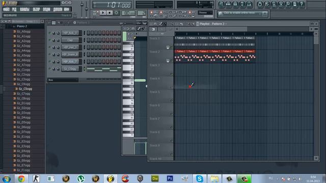Open the snap selector dropdown in toolbar

205,13
